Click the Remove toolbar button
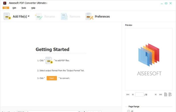This screenshot has width=176, height=112. pyautogui.click(x=71, y=16)
